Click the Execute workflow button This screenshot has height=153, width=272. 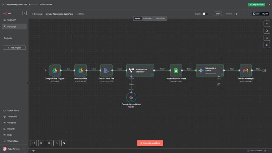tap(150, 143)
